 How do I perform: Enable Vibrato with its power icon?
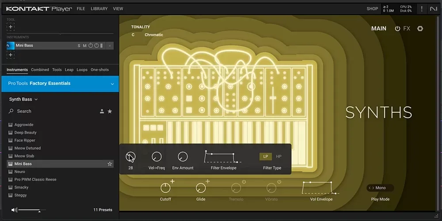(279, 182)
